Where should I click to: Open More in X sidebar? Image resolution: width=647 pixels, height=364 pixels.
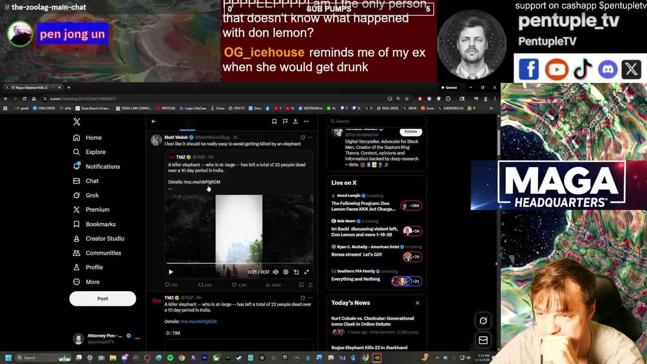pos(86,282)
